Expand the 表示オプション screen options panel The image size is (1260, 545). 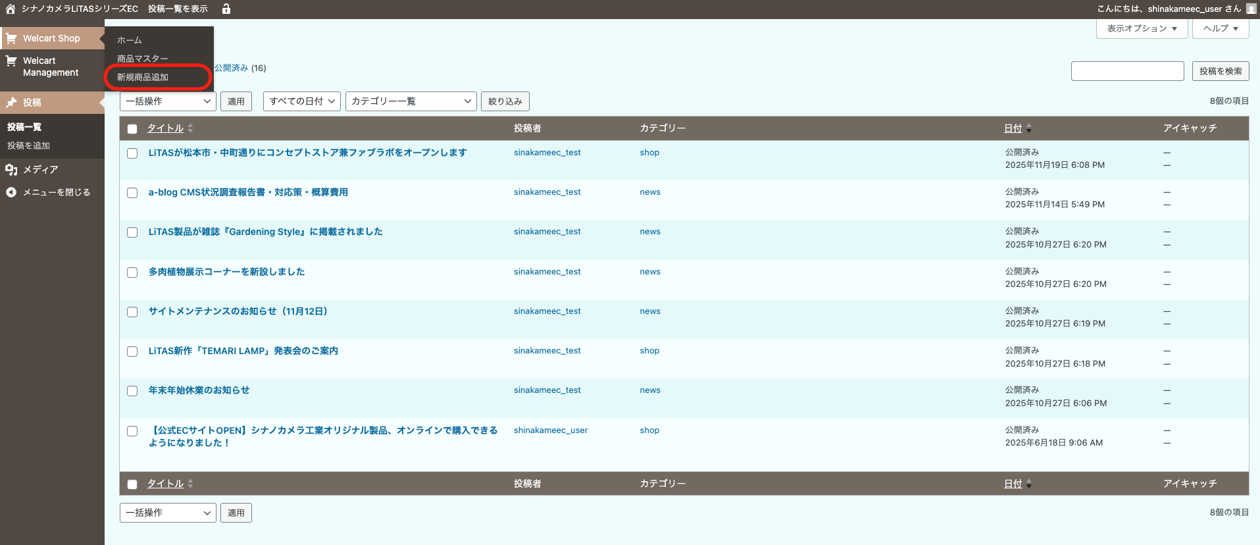(x=1142, y=29)
